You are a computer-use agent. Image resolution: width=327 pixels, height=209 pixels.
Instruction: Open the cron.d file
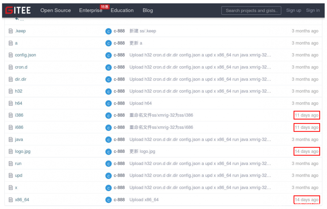(x=21, y=67)
